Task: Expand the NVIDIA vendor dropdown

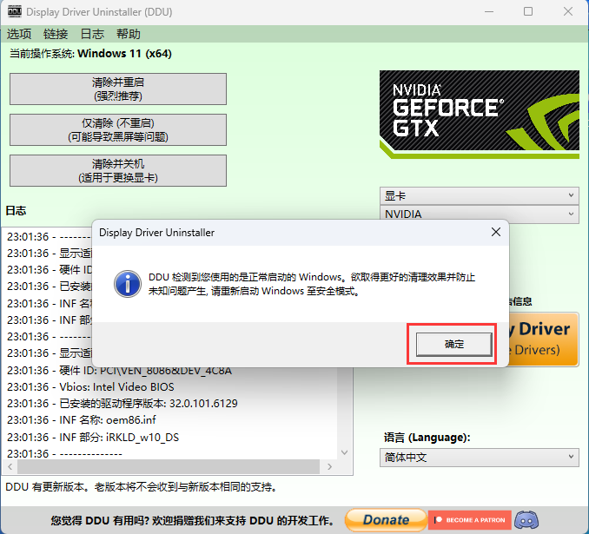Action: (479, 214)
